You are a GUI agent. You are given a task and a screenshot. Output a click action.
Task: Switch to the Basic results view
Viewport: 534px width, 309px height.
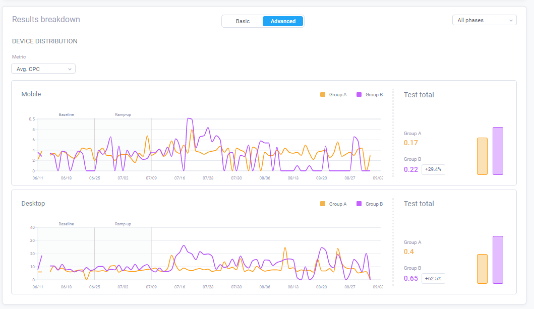point(243,21)
